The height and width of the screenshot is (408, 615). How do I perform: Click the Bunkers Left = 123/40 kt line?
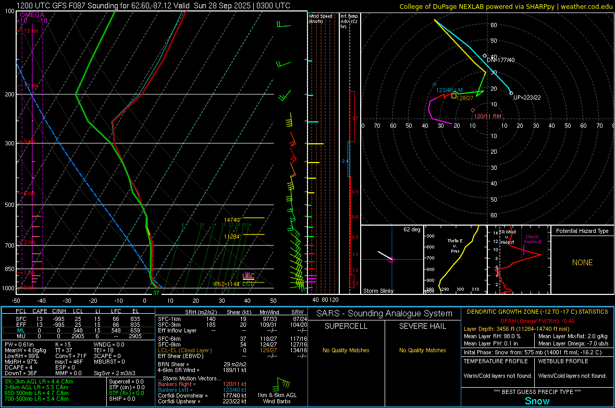(x=202, y=390)
